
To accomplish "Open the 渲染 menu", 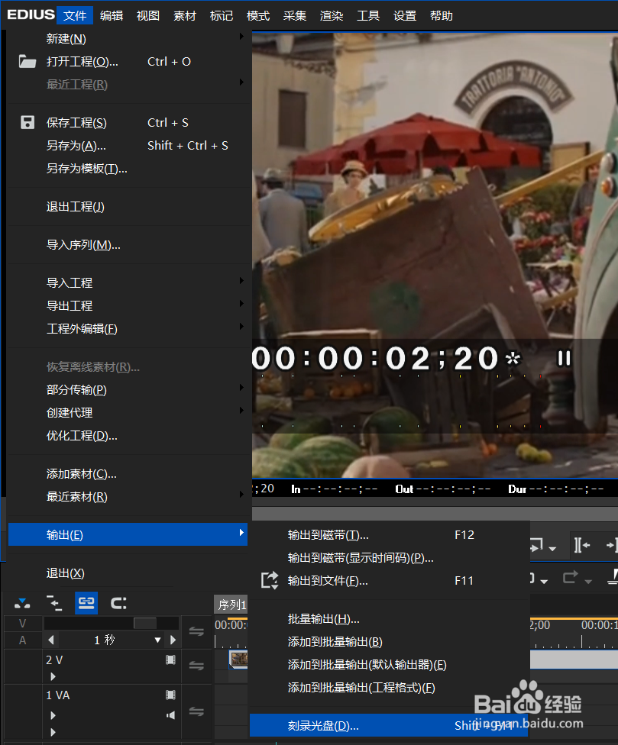I will pyautogui.click(x=332, y=16).
